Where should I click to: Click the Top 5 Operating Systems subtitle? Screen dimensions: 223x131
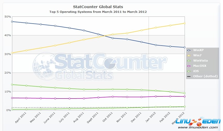pos(98,12)
